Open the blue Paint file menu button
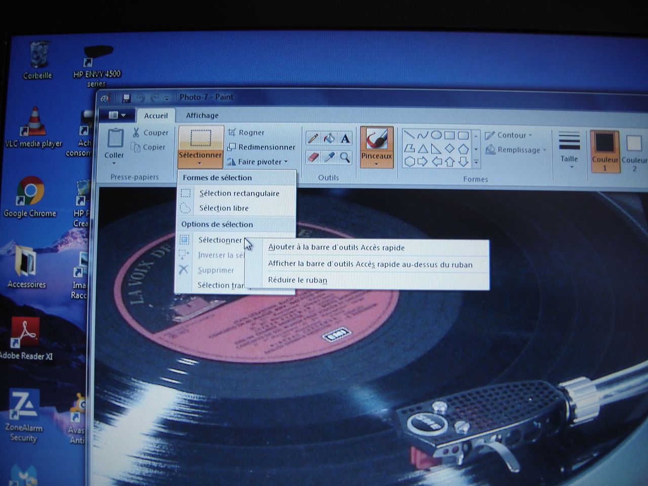The image size is (648, 486). coord(117,115)
